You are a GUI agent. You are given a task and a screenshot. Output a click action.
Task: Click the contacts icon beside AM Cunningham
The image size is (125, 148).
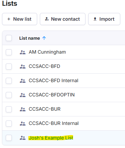(x=23, y=52)
